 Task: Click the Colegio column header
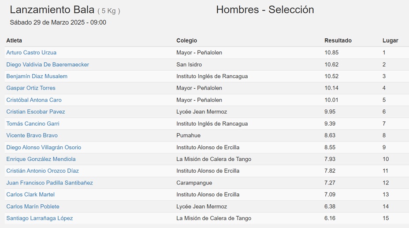pyautogui.click(x=186, y=40)
